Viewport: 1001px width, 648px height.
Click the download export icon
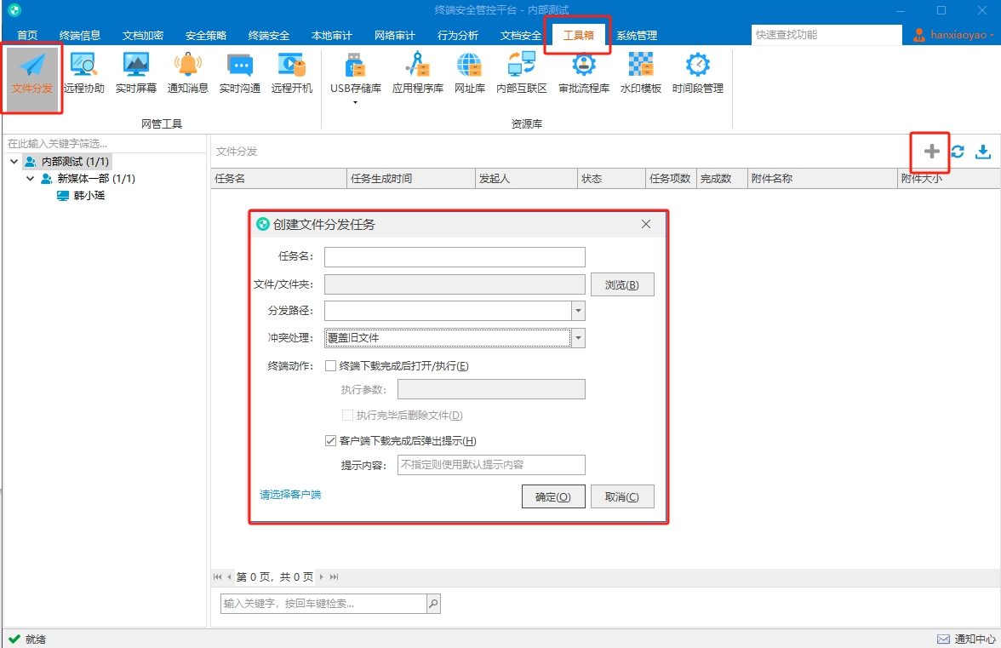983,152
